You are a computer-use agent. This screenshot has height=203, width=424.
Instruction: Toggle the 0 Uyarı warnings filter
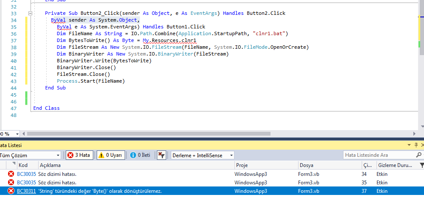click(x=111, y=155)
